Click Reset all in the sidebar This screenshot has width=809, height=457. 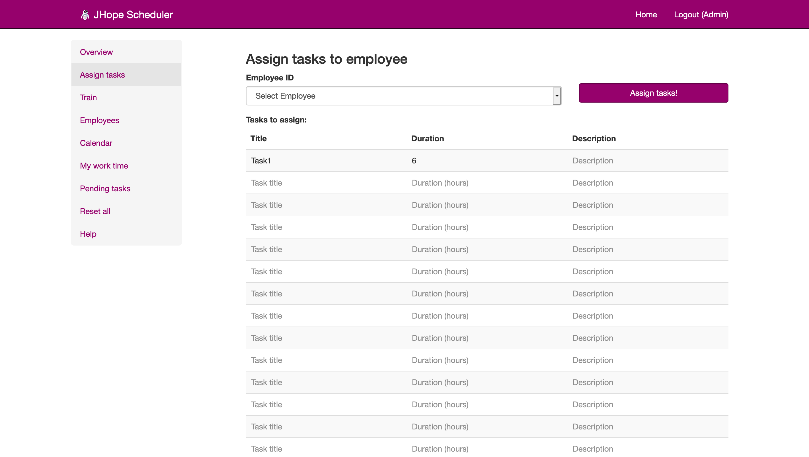coord(126,211)
